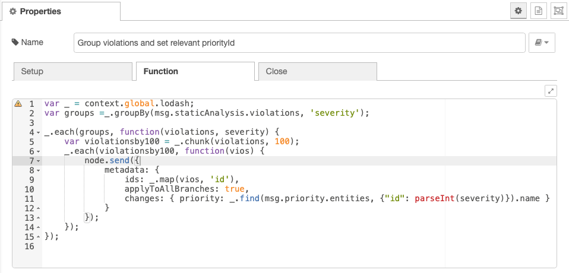Click the tag icon beside Name label
Image resolution: width=569 pixels, height=273 pixels.
(x=15, y=42)
